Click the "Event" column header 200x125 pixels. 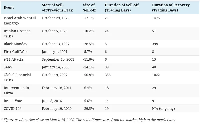9,8
